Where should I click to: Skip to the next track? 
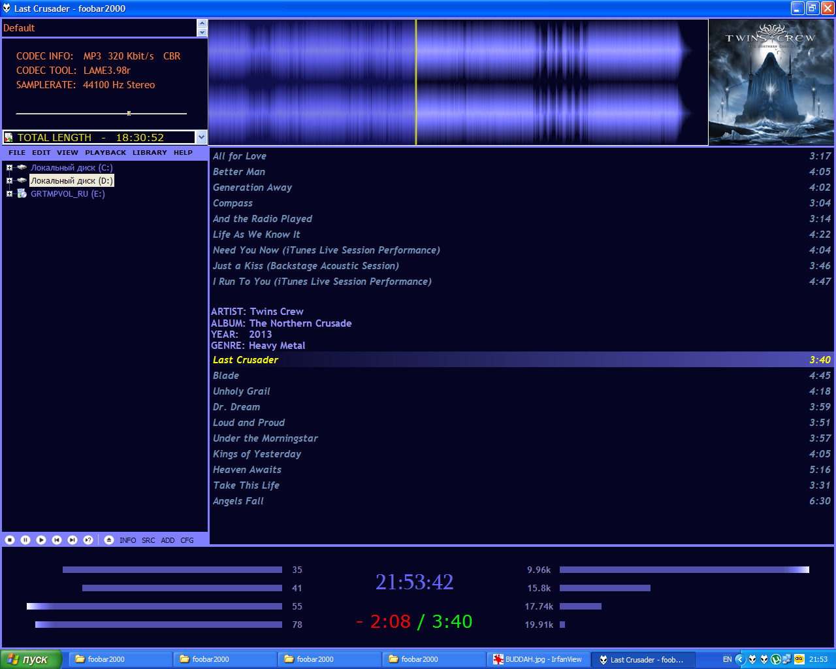tap(72, 540)
